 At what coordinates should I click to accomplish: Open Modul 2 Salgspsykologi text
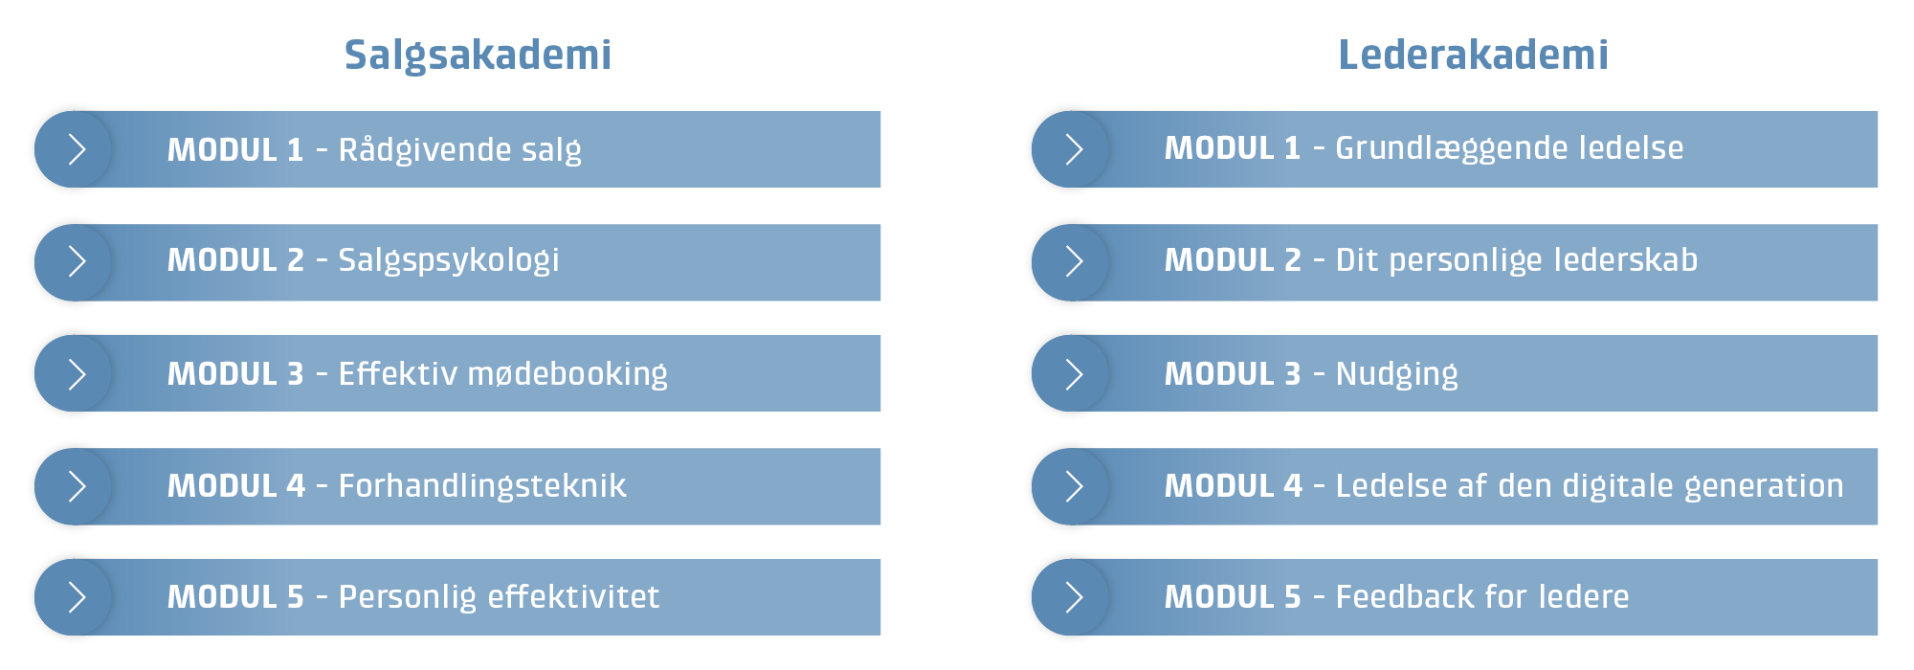364,261
